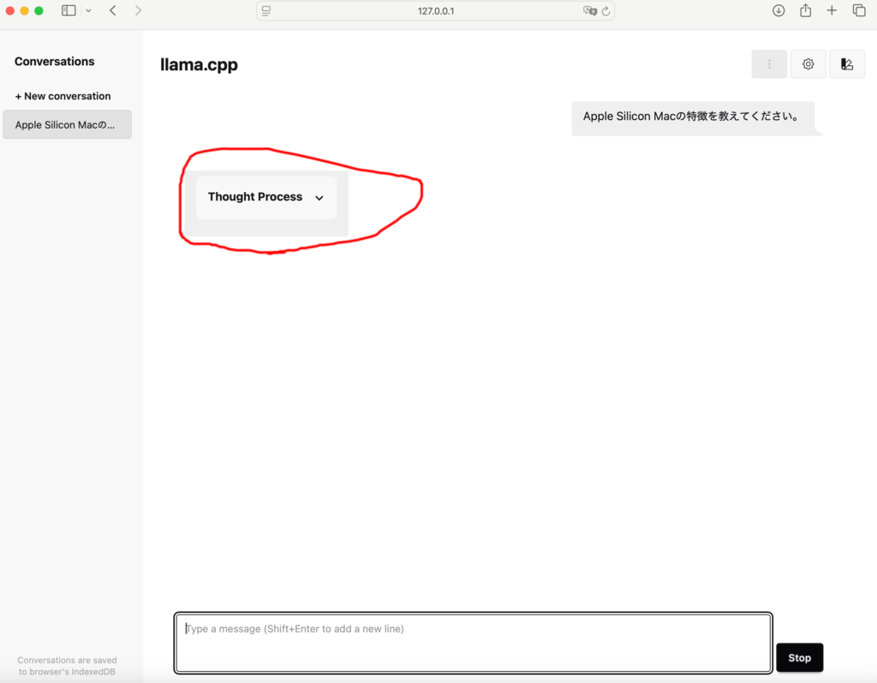Click the user message bubble about Apple Silicon Mac

pyautogui.click(x=692, y=117)
